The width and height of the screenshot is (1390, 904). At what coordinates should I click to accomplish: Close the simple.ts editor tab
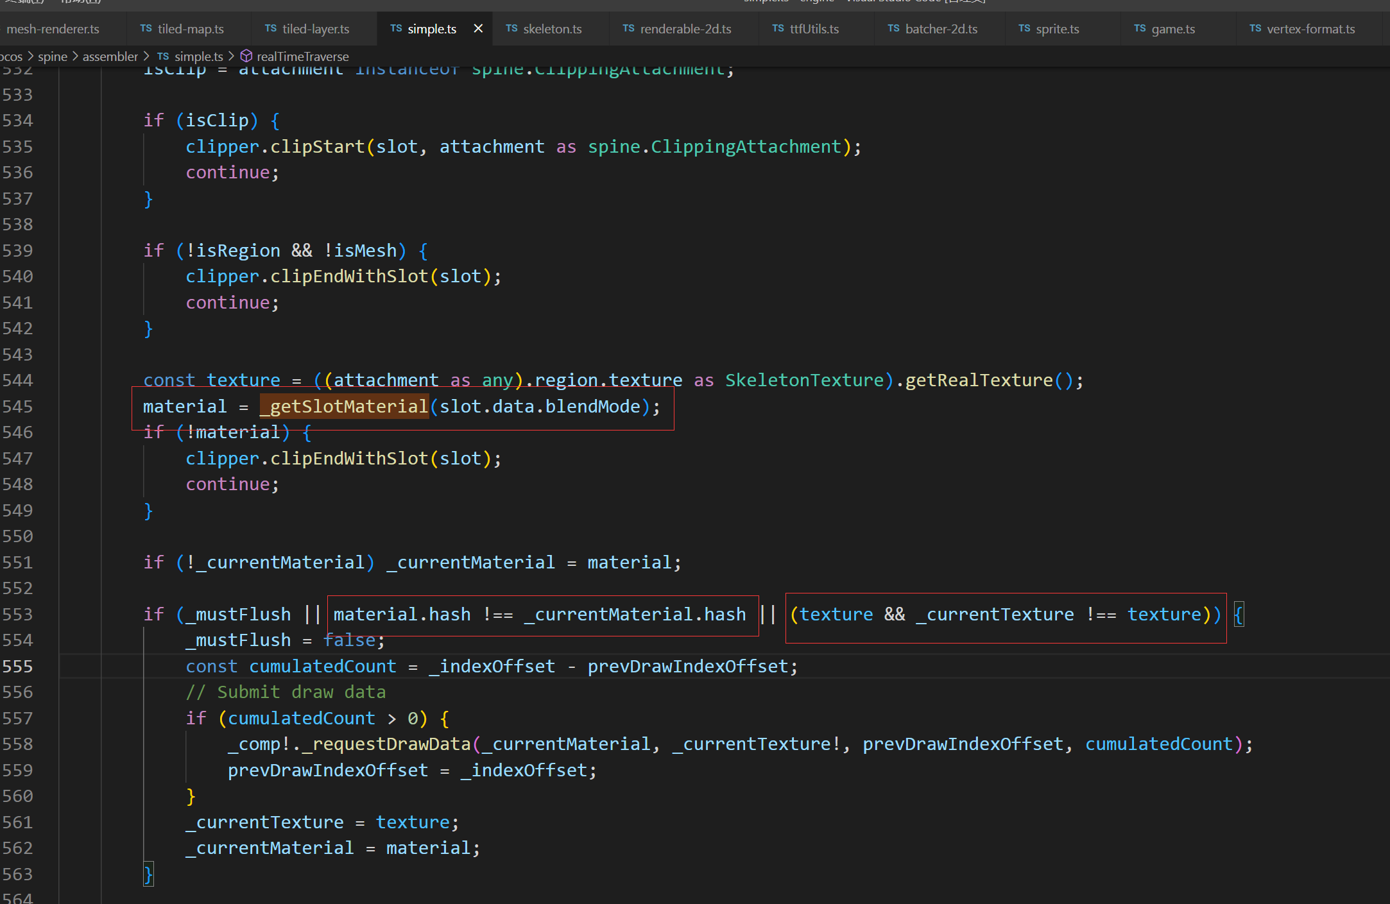point(478,28)
